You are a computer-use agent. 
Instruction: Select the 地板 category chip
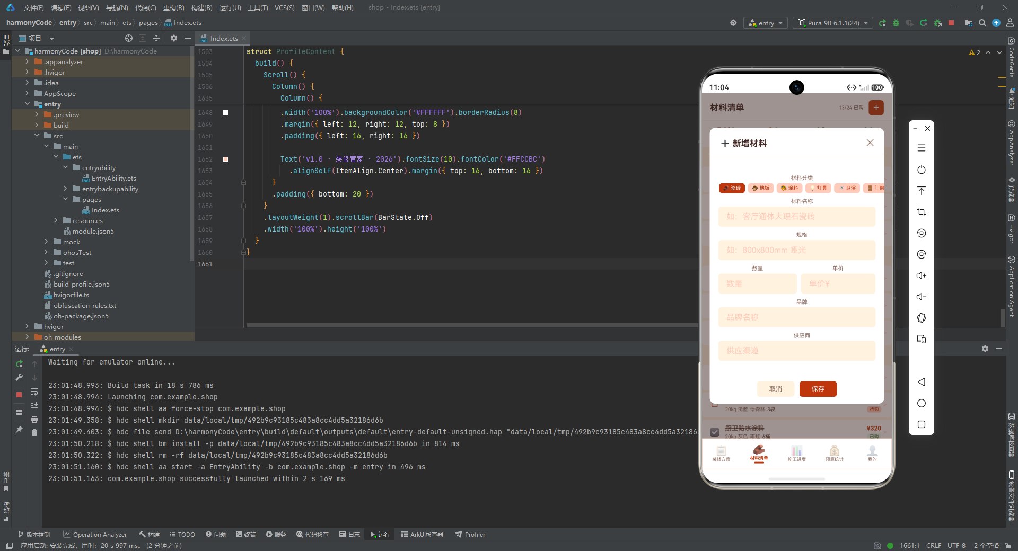click(x=761, y=188)
